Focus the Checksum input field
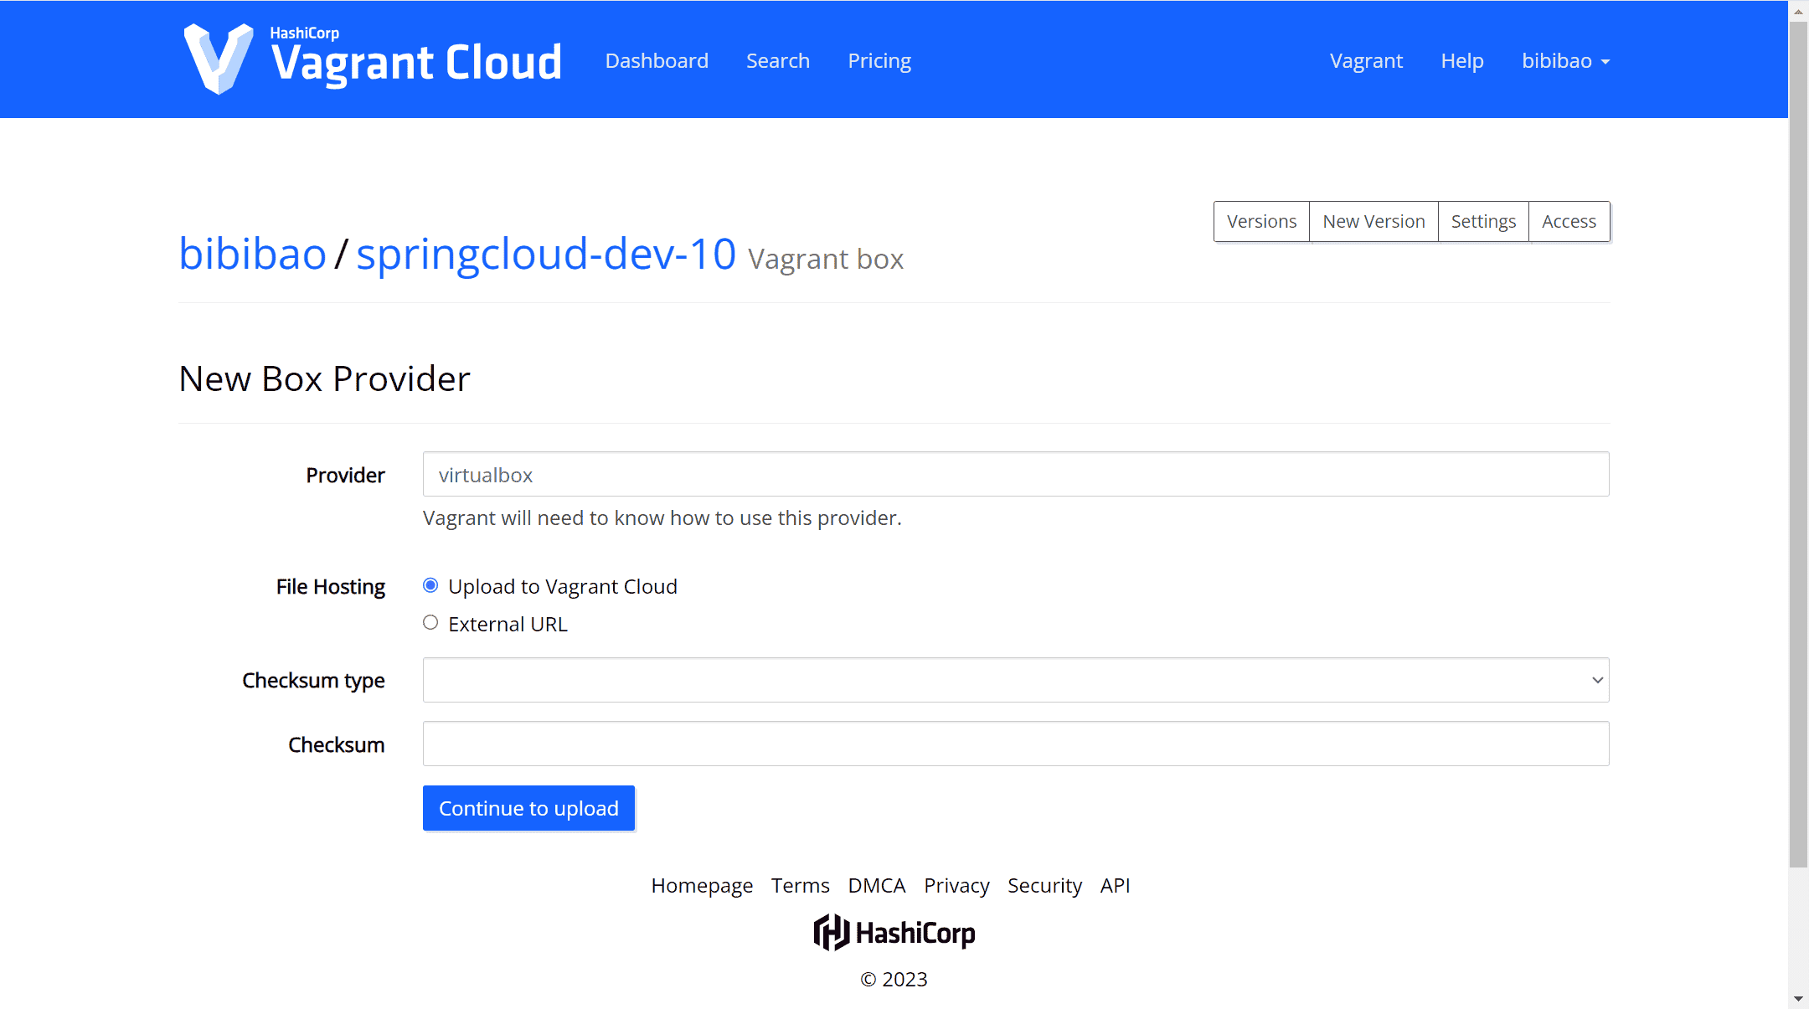Viewport: 1809px width, 1009px height. [1016, 744]
